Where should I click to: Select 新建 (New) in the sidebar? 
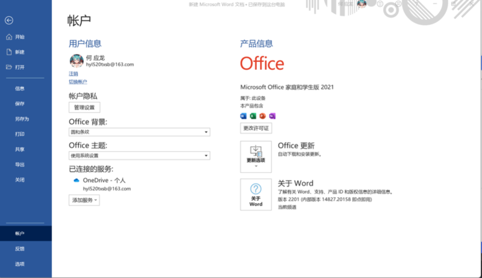pos(19,52)
